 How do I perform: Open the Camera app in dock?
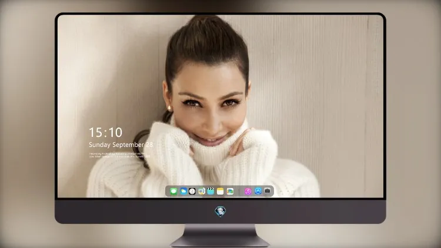(x=268, y=191)
